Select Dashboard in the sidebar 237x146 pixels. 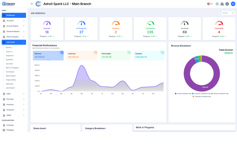14,15
